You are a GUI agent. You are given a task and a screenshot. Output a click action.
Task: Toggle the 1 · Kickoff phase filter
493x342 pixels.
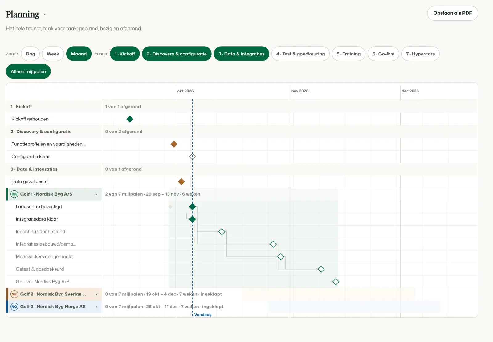125,54
